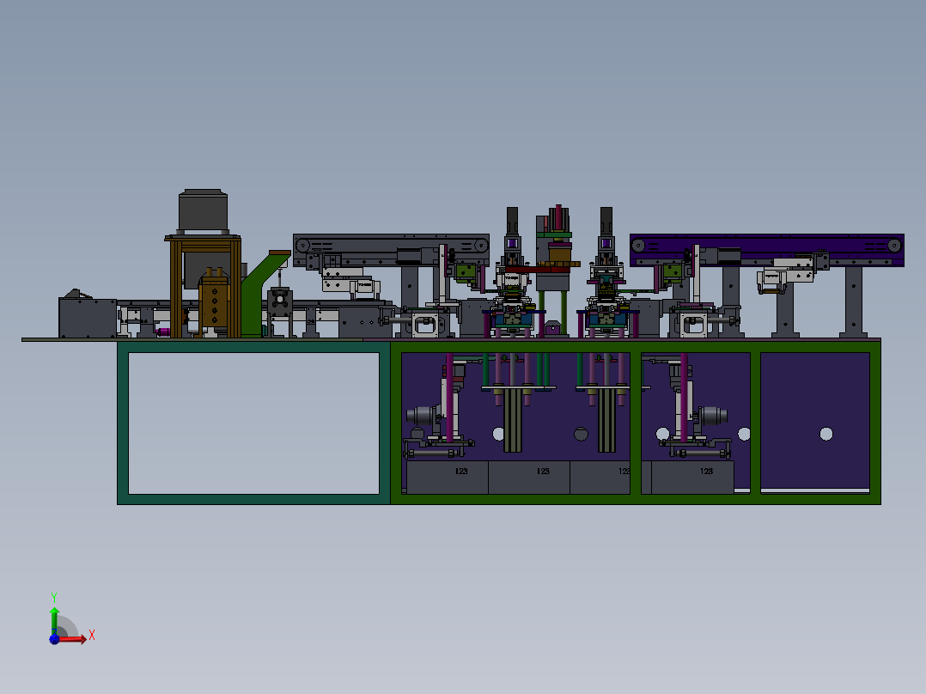Select the empty white panel in teal frame
The image size is (926, 694).
254,423
